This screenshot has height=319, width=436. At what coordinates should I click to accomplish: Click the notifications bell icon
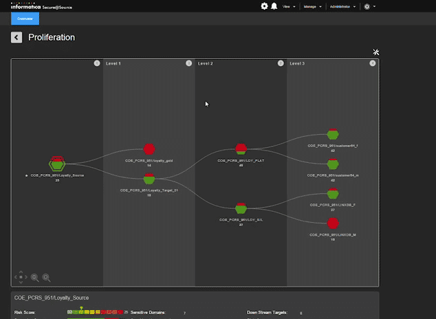click(274, 6)
